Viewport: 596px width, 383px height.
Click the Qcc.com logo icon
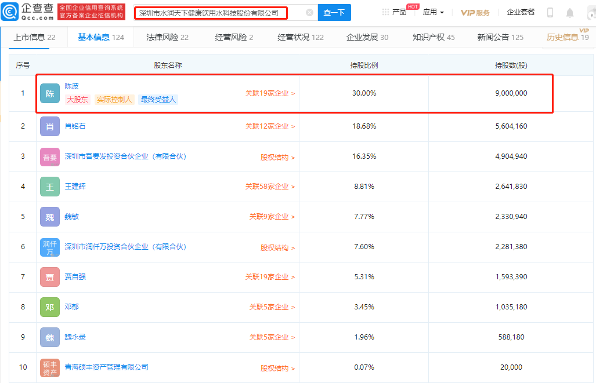[10, 12]
